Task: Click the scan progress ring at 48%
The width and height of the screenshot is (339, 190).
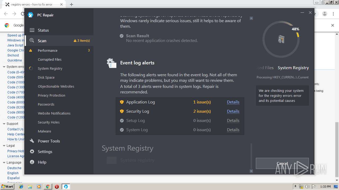Action: (281, 39)
